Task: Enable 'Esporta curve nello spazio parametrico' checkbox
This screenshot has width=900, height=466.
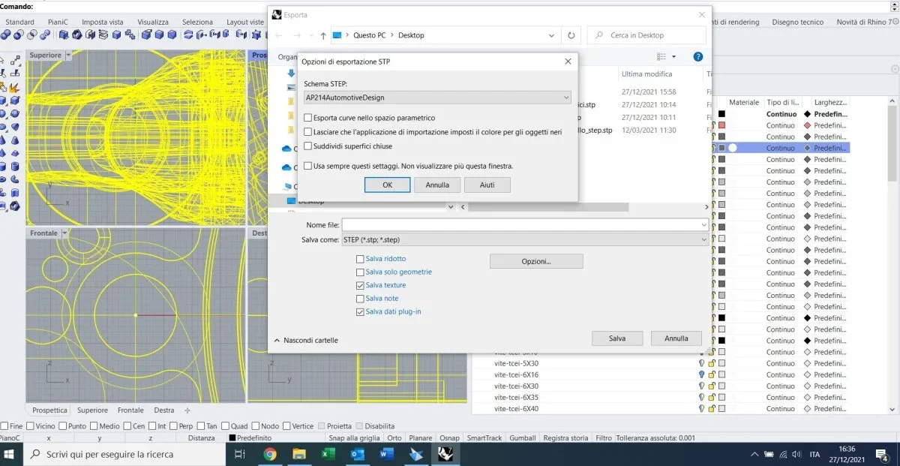Action: 308,118
